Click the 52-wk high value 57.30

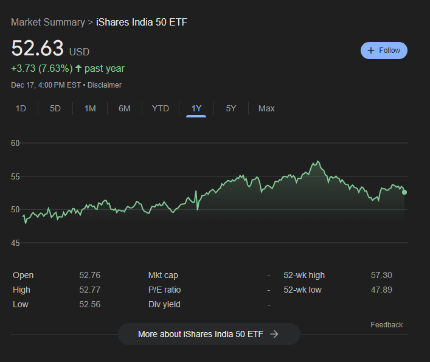[381, 275]
